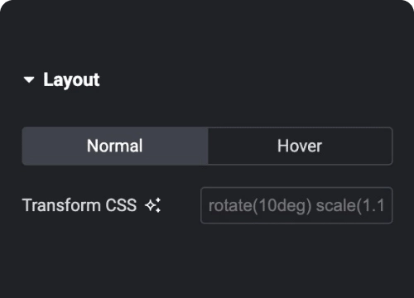Place the cursor in the rotate(10deg) placeholder field
Viewport: 414px width, 298px height.
(x=296, y=205)
